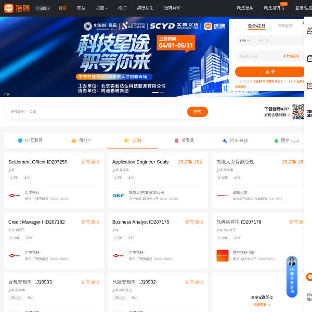Viewport: 312px width, 312px height.
Task: Open the 招聘方案咨询 floating widget
Action: tap(292, 277)
